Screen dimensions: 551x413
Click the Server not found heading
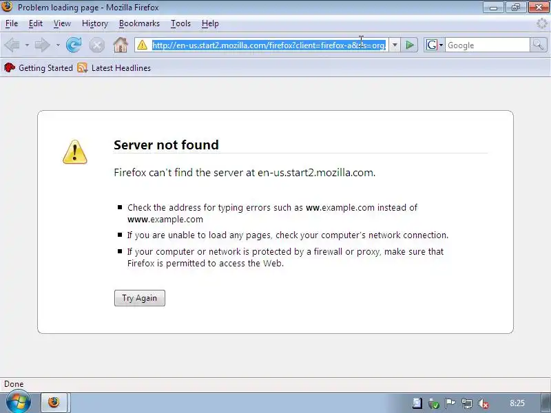166,145
